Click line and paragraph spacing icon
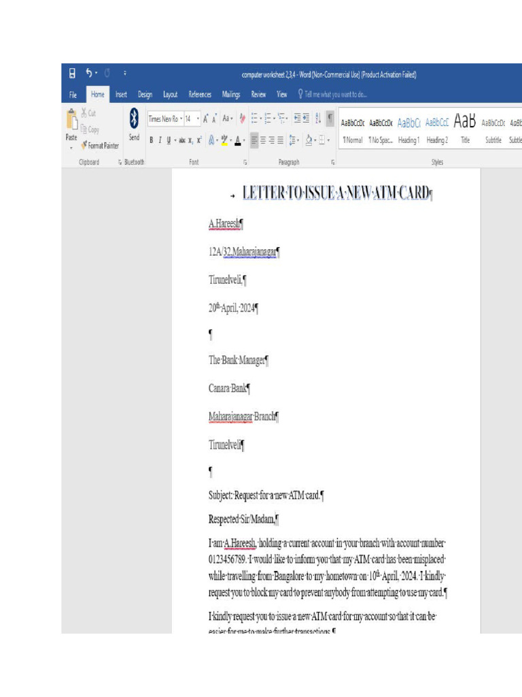 (292, 140)
